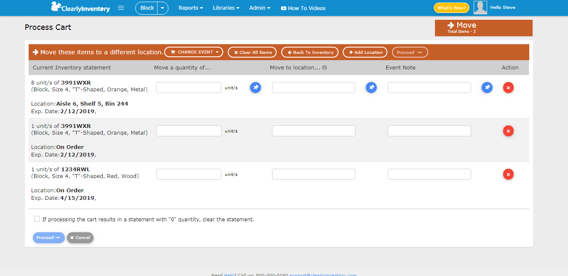The height and width of the screenshot is (276, 568).
Task: Click the quantity input for 1234RWL
Action: pyautogui.click(x=189, y=174)
